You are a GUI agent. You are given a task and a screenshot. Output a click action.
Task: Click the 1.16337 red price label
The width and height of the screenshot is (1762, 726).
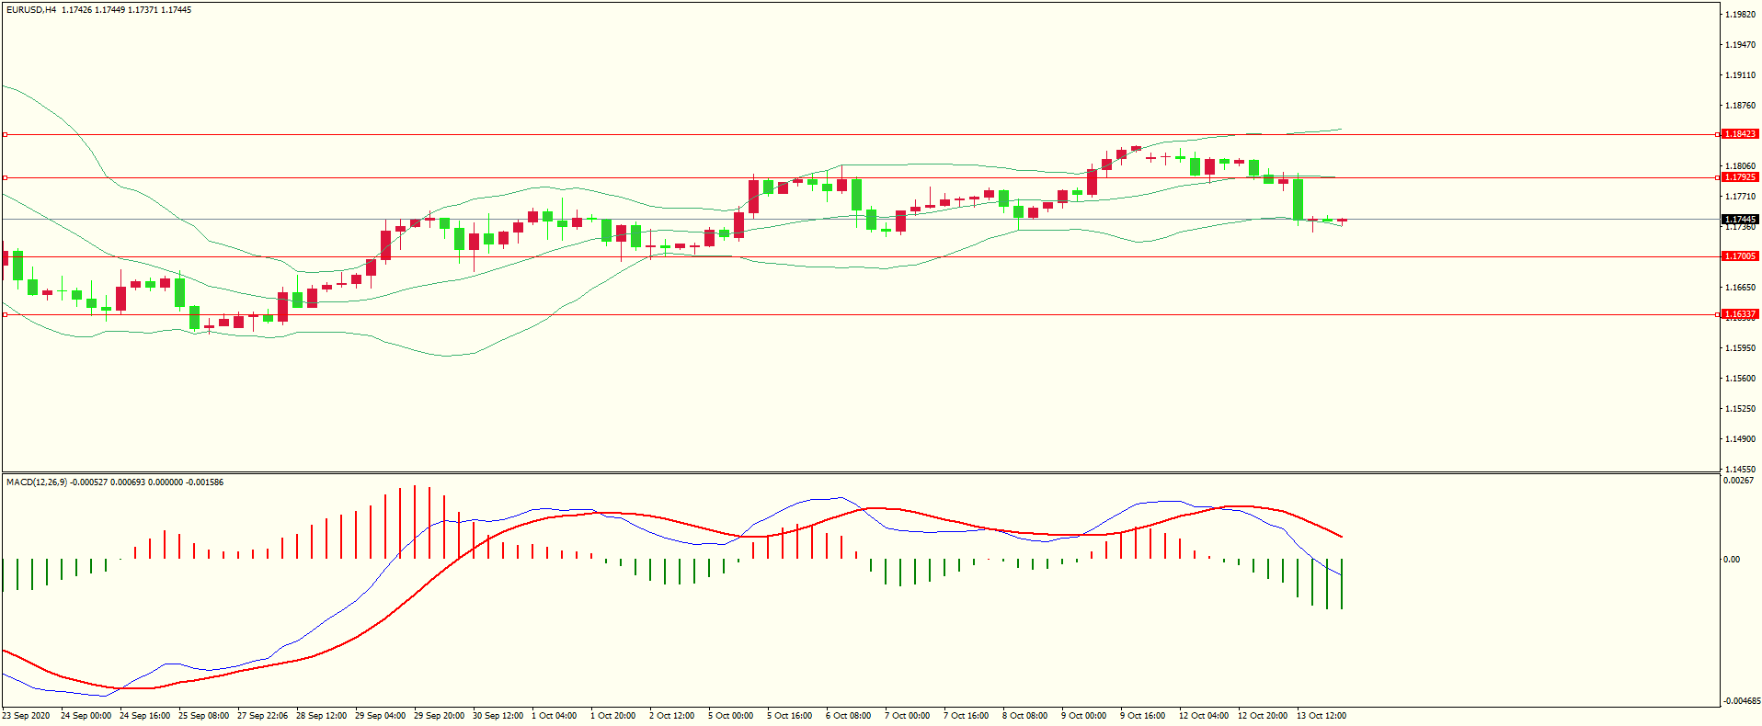(1740, 314)
